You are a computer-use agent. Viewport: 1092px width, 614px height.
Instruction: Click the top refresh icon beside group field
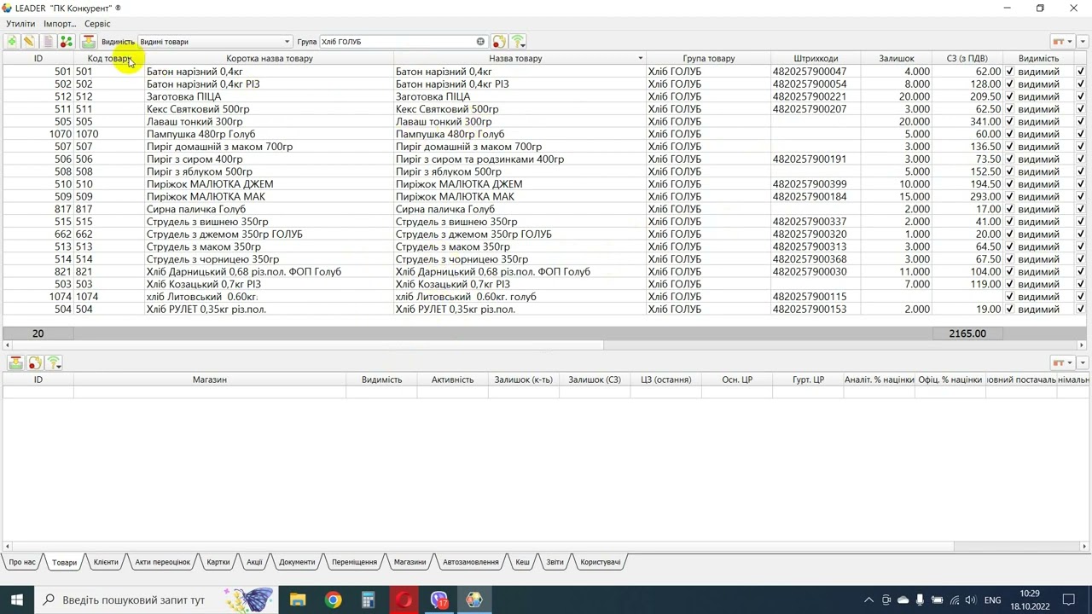tap(499, 41)
